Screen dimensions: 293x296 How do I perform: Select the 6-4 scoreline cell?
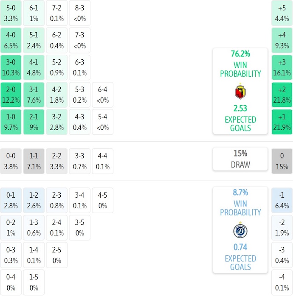[x=103, y=95]
